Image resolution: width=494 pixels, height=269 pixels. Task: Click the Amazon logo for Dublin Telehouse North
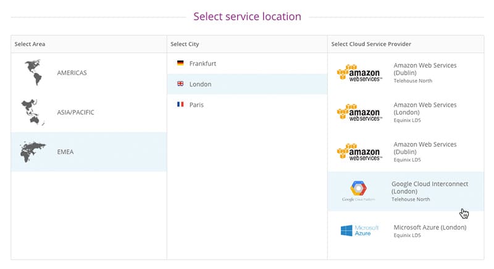(359, 73)
